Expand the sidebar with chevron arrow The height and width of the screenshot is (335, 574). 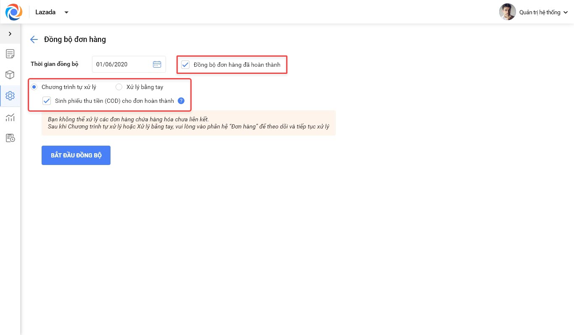(10, 34)
